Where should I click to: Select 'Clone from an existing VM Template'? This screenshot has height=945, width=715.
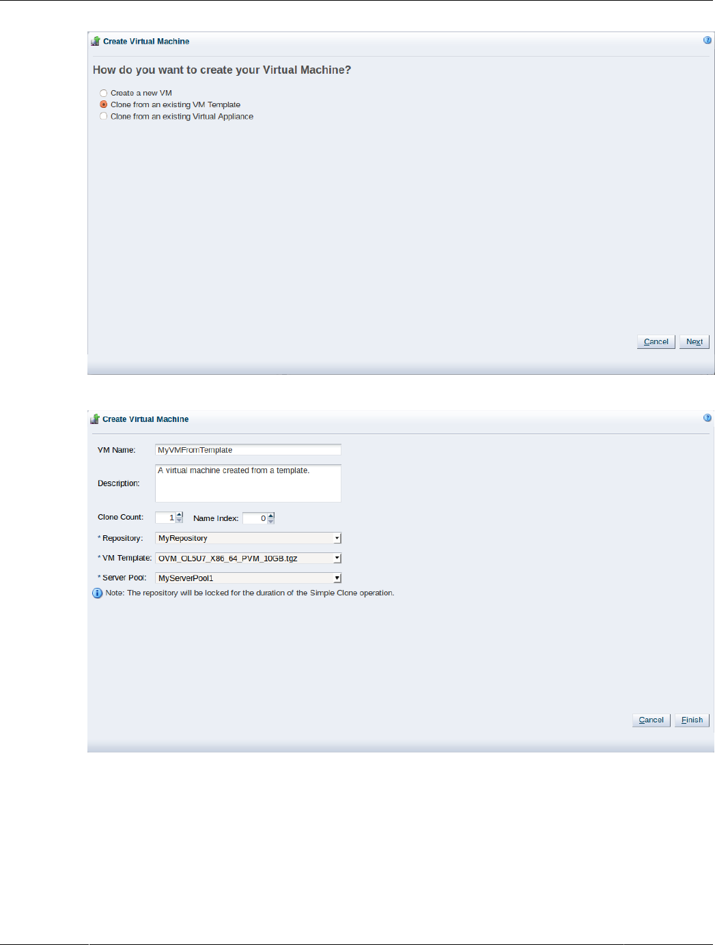[104, 104]
